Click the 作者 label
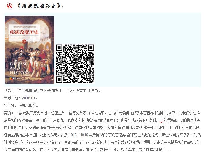This screenshot has height=155, width=217. [x=8, y=91]
